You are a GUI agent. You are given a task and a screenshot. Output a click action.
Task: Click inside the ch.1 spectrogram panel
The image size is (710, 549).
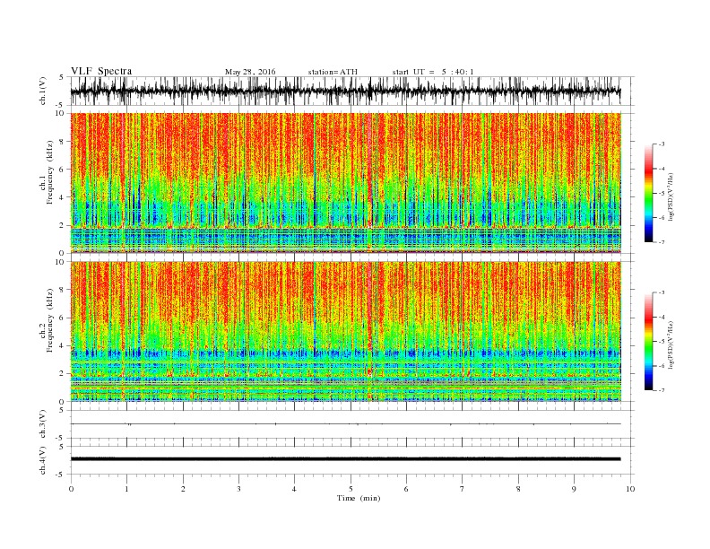pyautogui.click(x=346, y=183)
